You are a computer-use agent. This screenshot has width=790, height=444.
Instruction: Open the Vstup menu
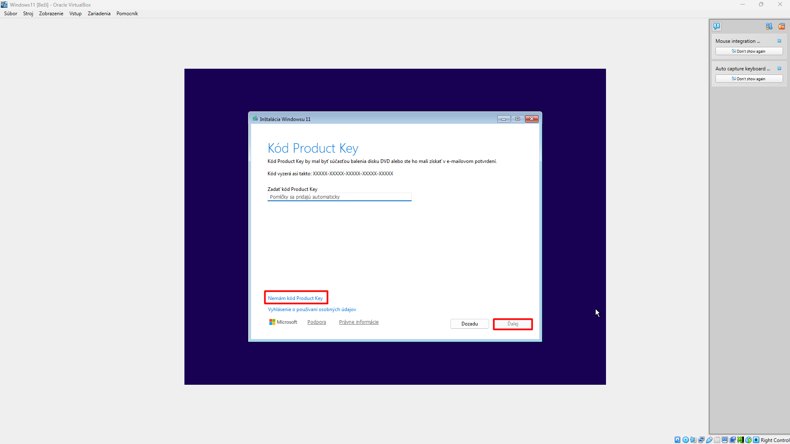point(75,14)
